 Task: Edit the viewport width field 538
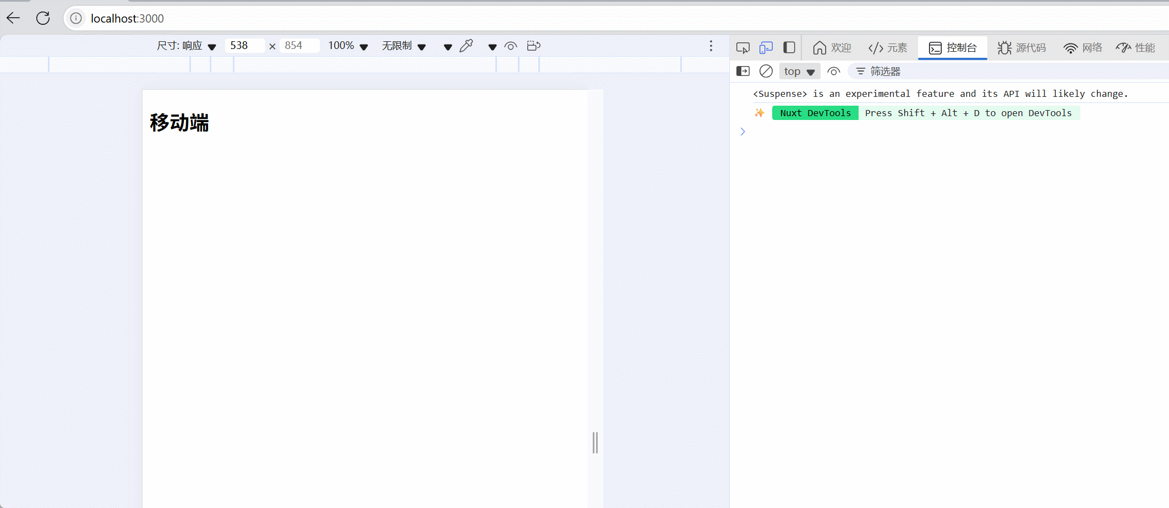click(245, 46)
